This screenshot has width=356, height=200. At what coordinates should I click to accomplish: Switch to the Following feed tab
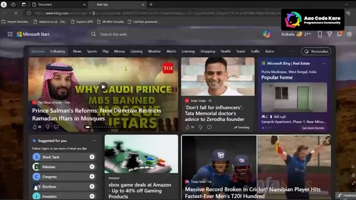(x=57, y=51)
